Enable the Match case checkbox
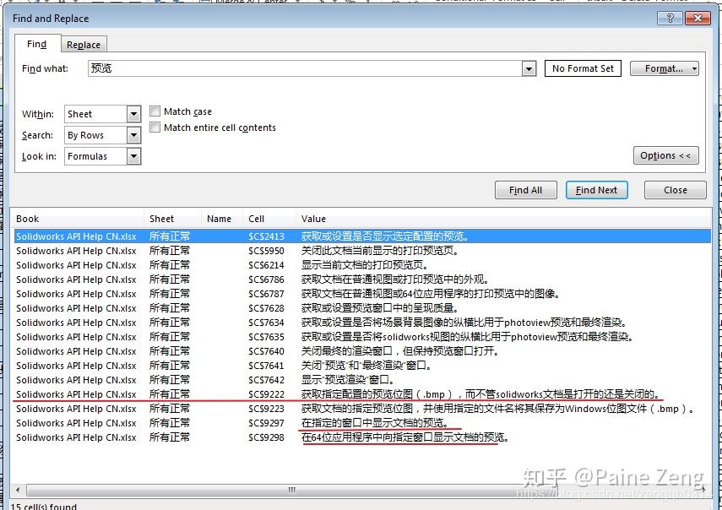Viewport: 722px width, 510px height. [x=155, y=111]
